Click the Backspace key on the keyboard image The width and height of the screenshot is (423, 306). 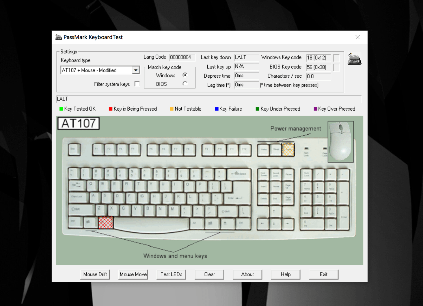point(239,174)
